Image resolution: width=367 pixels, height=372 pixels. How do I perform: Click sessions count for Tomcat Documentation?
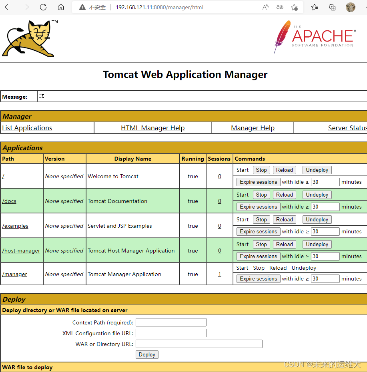[x=220, y=201]
